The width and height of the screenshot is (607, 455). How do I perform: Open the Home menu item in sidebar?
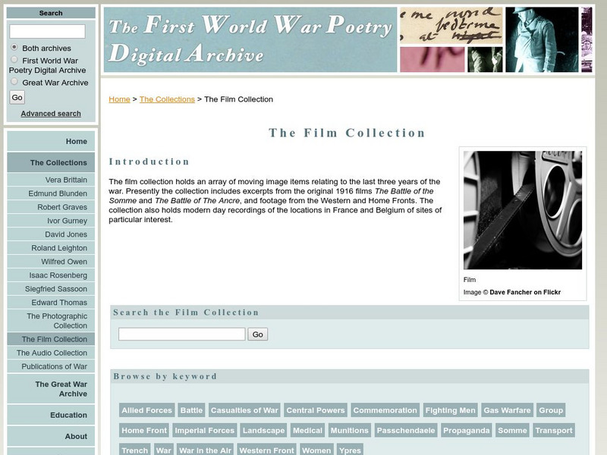[76, 141]
